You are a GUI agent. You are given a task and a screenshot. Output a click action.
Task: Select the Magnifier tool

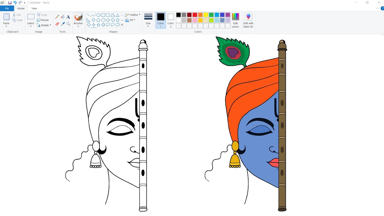[x=68, y=24]
